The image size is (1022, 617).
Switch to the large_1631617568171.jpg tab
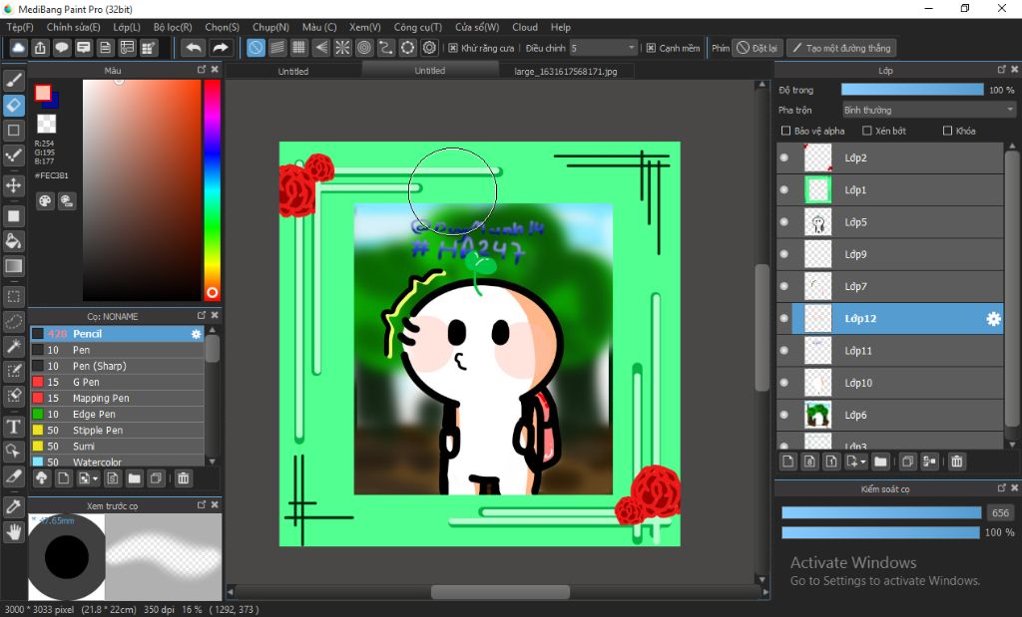click(x=566, y=71)
